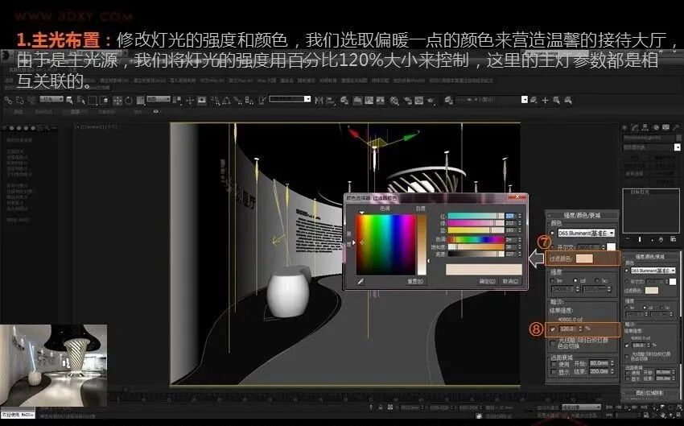The width and height of the screenshot is (684, 426).
Task: Adjust the whiteness vertical slider
Action: (x=422, y=245)
